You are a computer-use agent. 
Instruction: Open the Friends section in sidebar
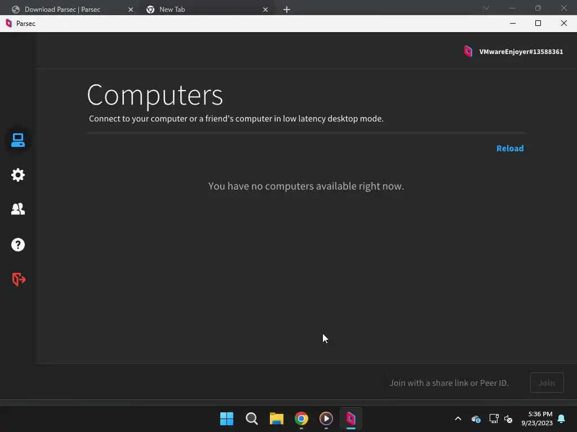click(x=17, y=209)
